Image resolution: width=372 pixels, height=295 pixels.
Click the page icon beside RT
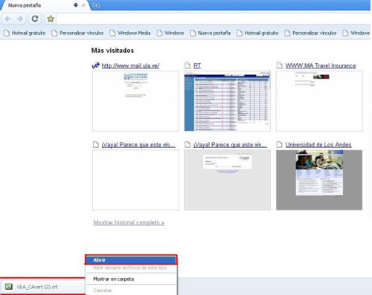pos(187,65)
